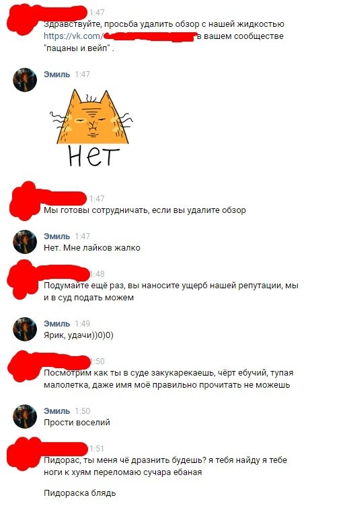Image resolution: width=347 pixels, height=510 pixels.
Task: Click the 1:49 timestamp
Action: point(82,324)
